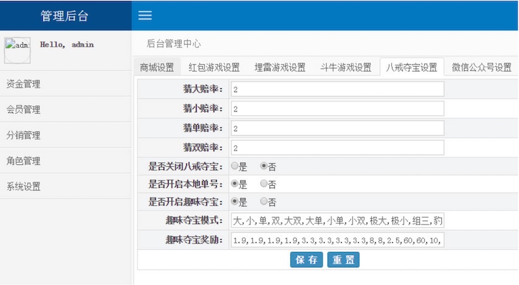Go to the 斗牛游戏设置 tab

tap(346, 68)
